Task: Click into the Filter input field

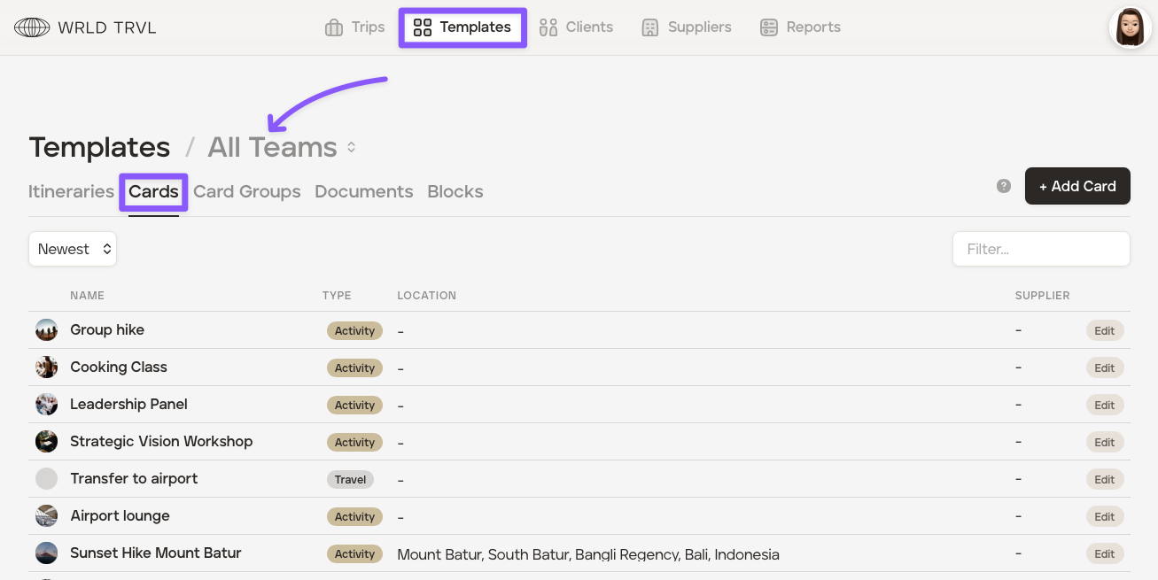Action: coord(1041,249)
